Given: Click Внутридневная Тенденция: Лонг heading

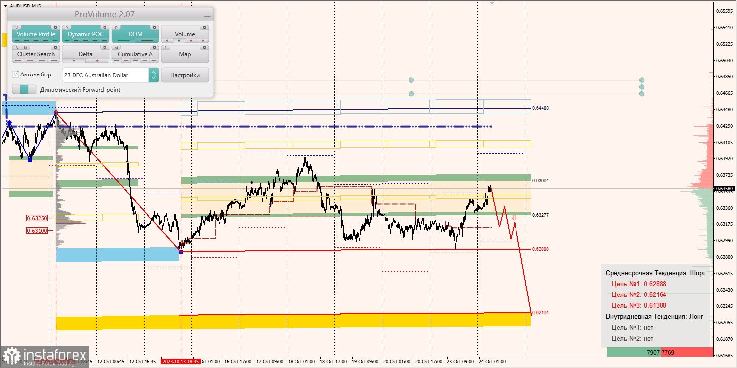Looking at the screenshot, I should point(655,317).
